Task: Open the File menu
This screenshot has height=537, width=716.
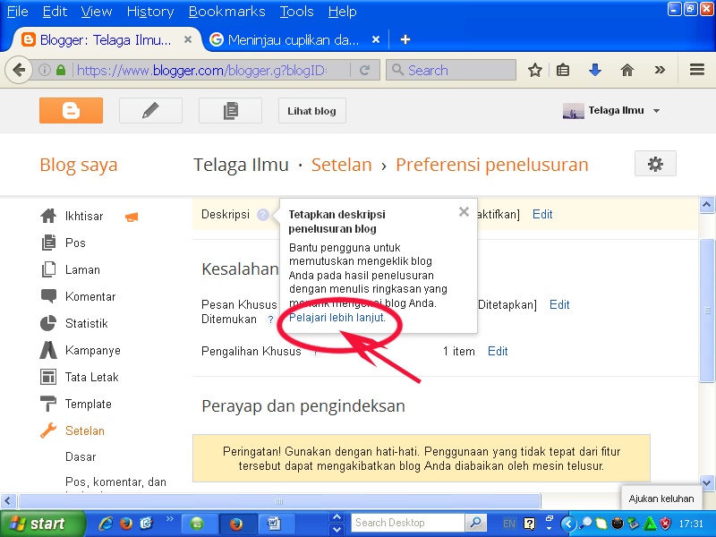Action: pyautogui.click(x=17, y=12)
